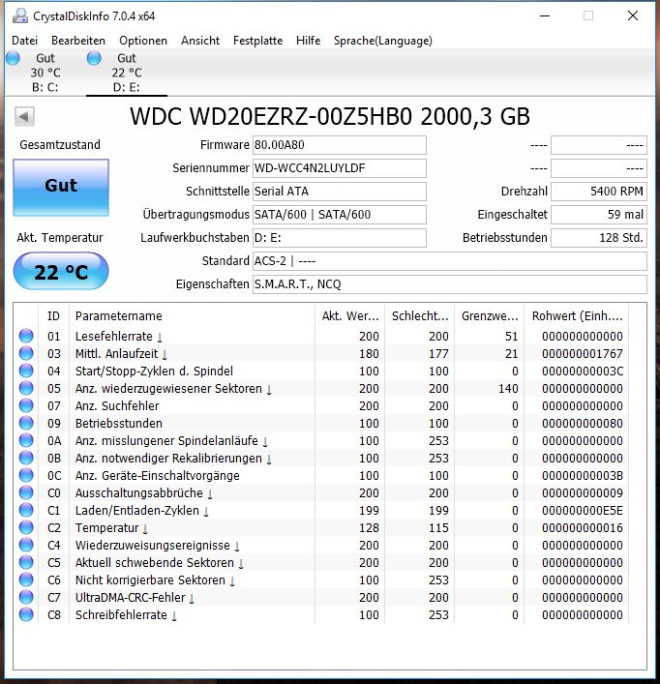
Task: Click status orb for Mittl. Anlaufzeit row
Action: [26, 353]
